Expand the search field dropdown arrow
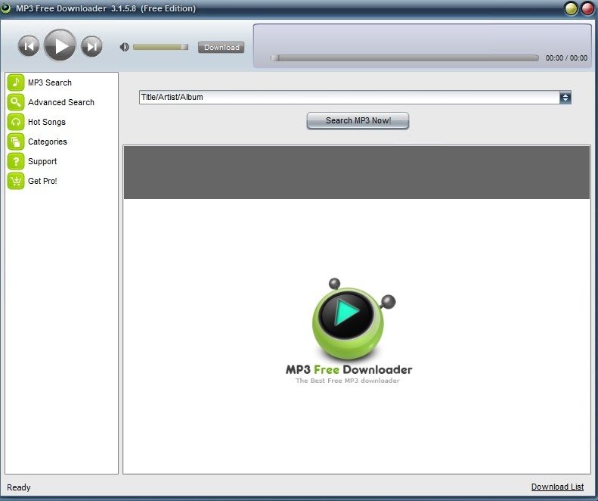The image size is (598, 501). (x=565, y=98)
